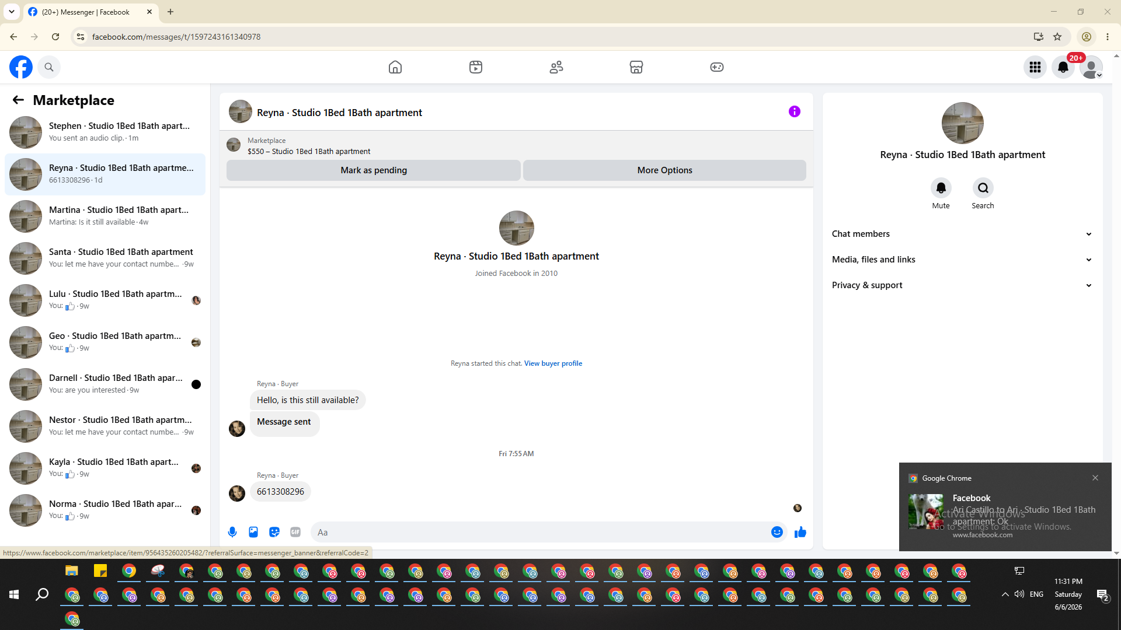
Task: Search within the Reyna conversation
Action: tap(983, 188)
